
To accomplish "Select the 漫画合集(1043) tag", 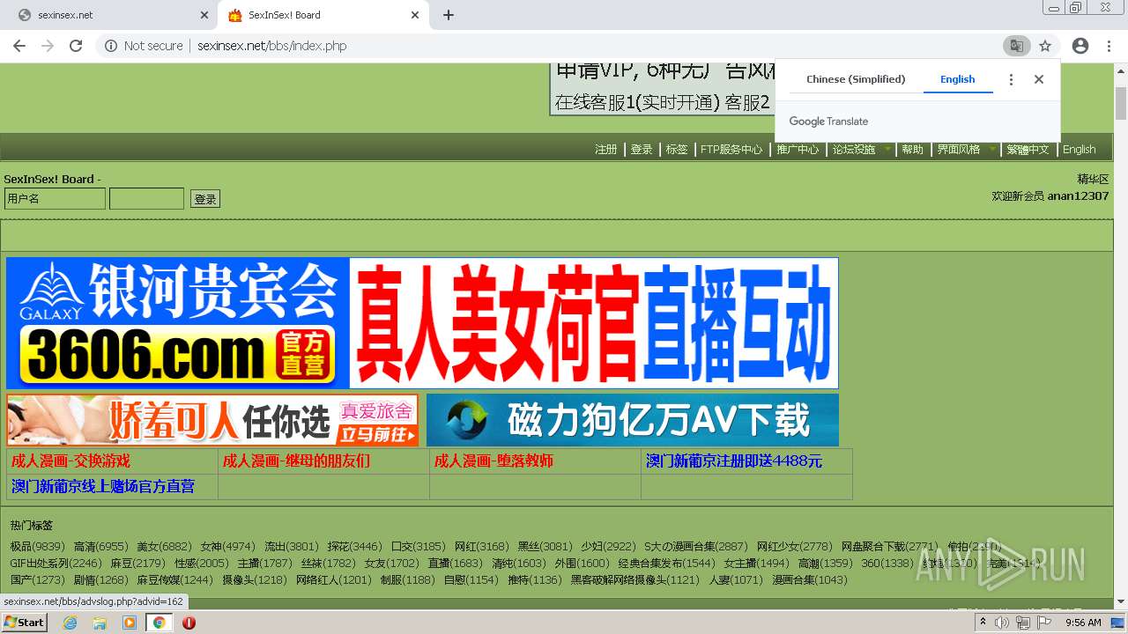I will pyautogui.click(x=810, y=580).
